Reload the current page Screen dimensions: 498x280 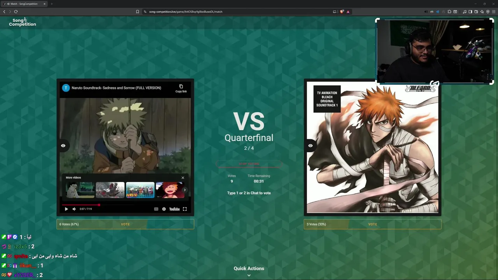[x=16, y=12]
